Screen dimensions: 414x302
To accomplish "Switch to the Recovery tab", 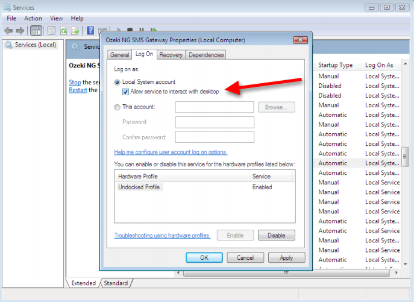I will point(171,55).
